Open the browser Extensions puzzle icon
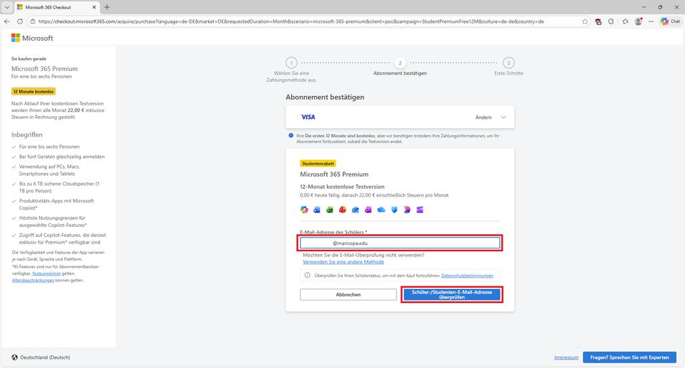Image resolution: width=685 pixels, height=368 pixels. point(611,22)
